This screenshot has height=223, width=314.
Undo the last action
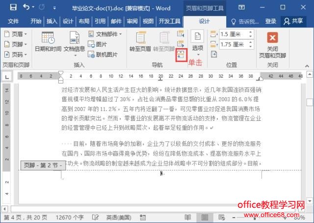[x=26, y=7]
